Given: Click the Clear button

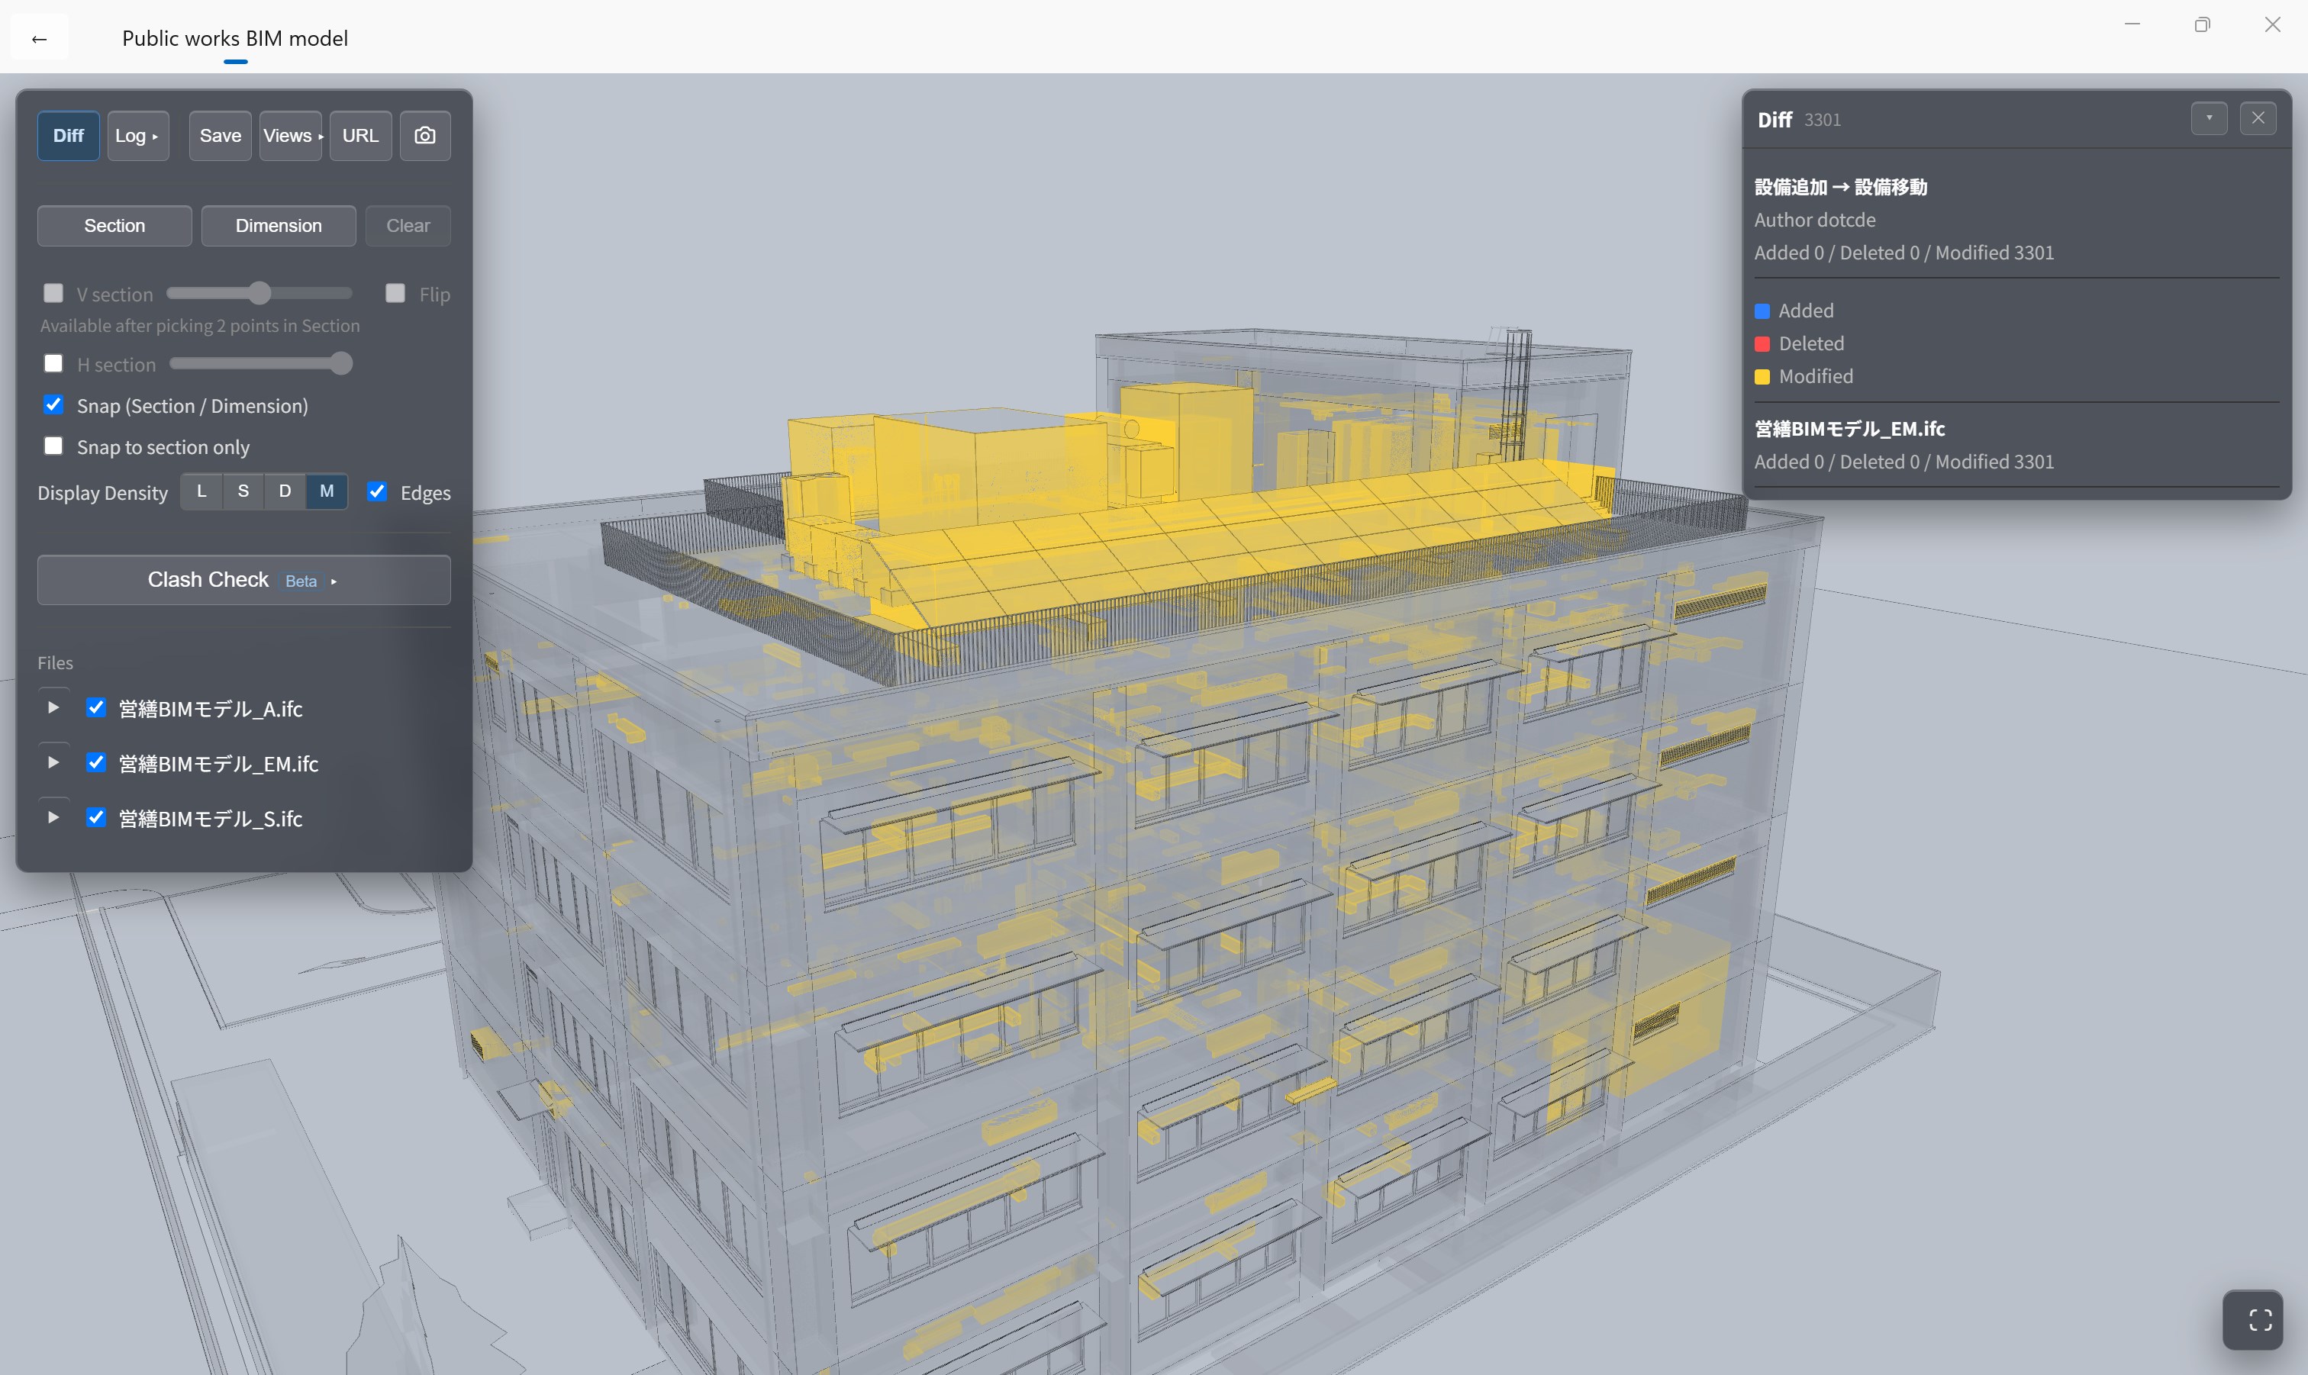Looking at the screenshot, I should point(408,225).
